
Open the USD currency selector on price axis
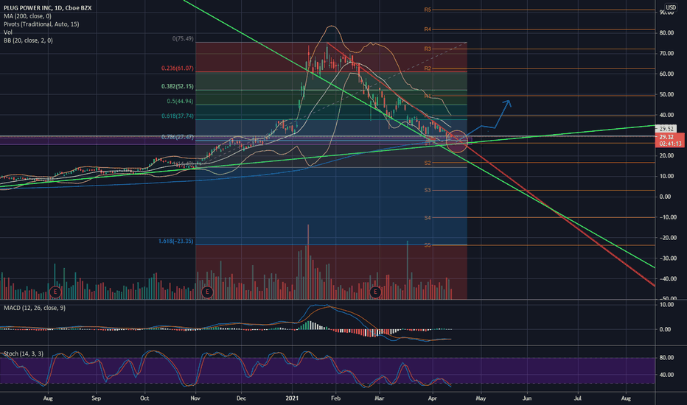click(x=671, y=7)
